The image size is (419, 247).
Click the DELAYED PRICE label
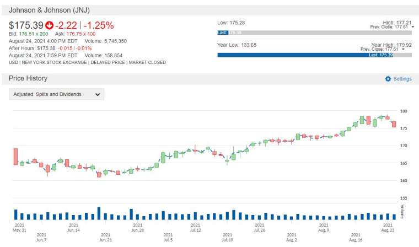108,62
